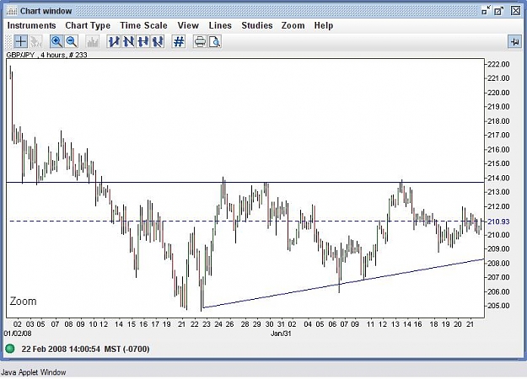Screen dimensions: 527x379
Task: Zoom out with the minus magnifier
Action: coord(72,41)
